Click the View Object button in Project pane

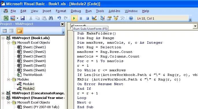11,31
